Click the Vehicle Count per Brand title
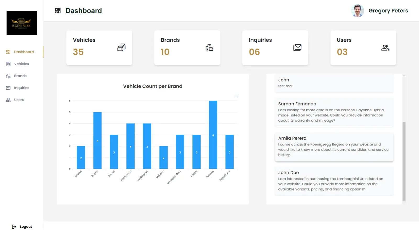The height and width of the screenshot is (235, 419). 153,86
